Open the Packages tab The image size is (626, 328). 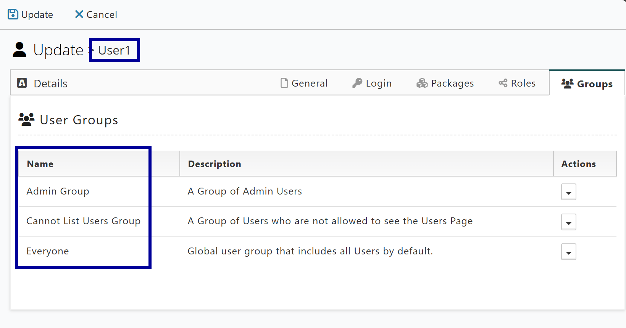tap(445, 83)
